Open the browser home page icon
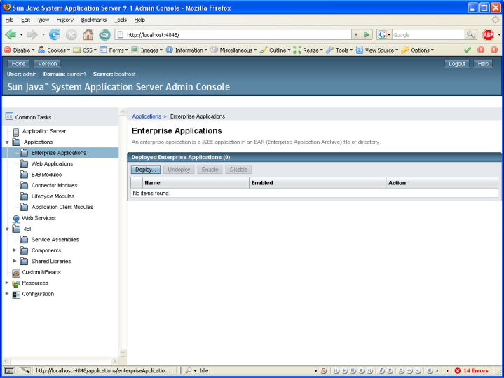This screenshot has height=378, width=504. (88, 34)
